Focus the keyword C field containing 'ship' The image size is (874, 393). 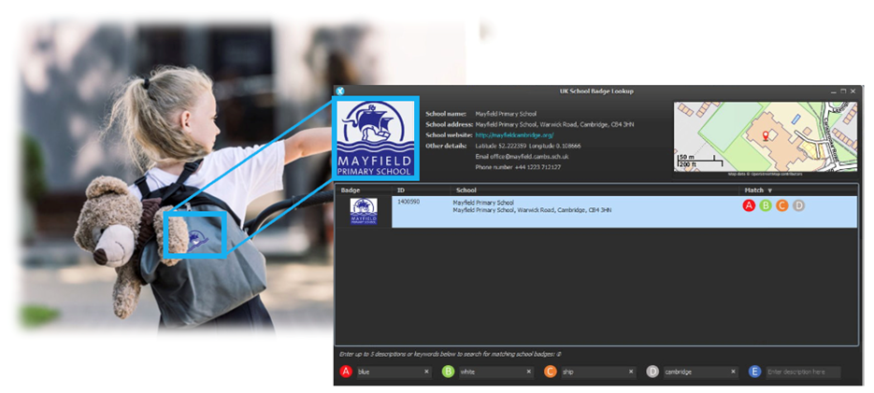598,372
